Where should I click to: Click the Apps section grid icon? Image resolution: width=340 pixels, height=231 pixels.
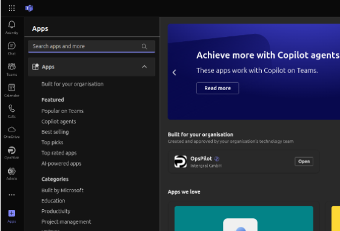click(x=35, y=67)
